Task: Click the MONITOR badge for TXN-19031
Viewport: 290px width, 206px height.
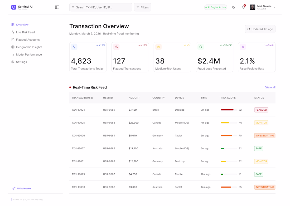Action: tap(261, 161)
